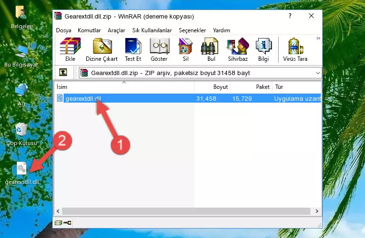Viewport: 365px width, 238px height.
Task: Click the up one folder button
Action: (63, 72)
